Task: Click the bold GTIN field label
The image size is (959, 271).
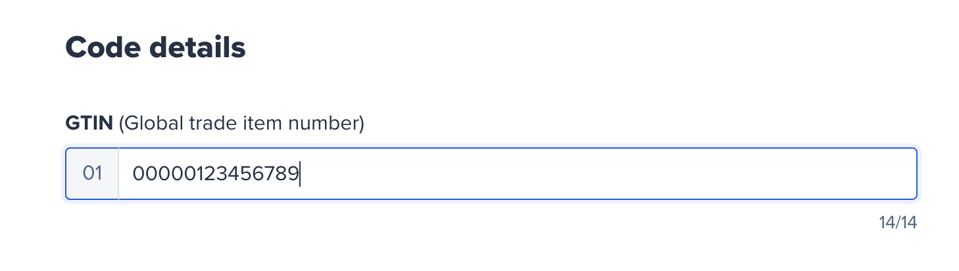Action: [89, 123]
